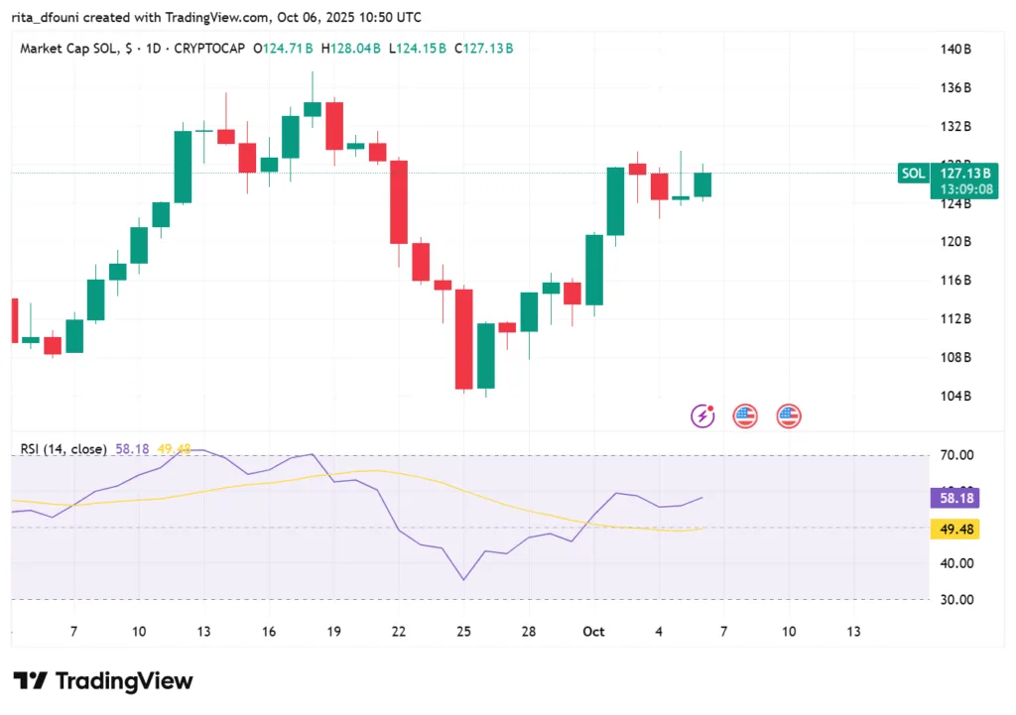This screenshot has width=1016, height=715.
Task: Click the CRYPTOCAP exchange label
Action: click(x=211, y=49)
